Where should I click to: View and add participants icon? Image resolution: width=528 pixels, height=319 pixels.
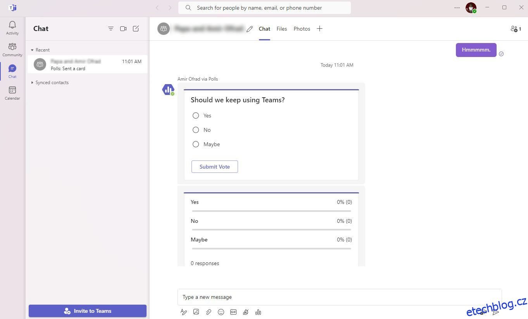(516, 29)
